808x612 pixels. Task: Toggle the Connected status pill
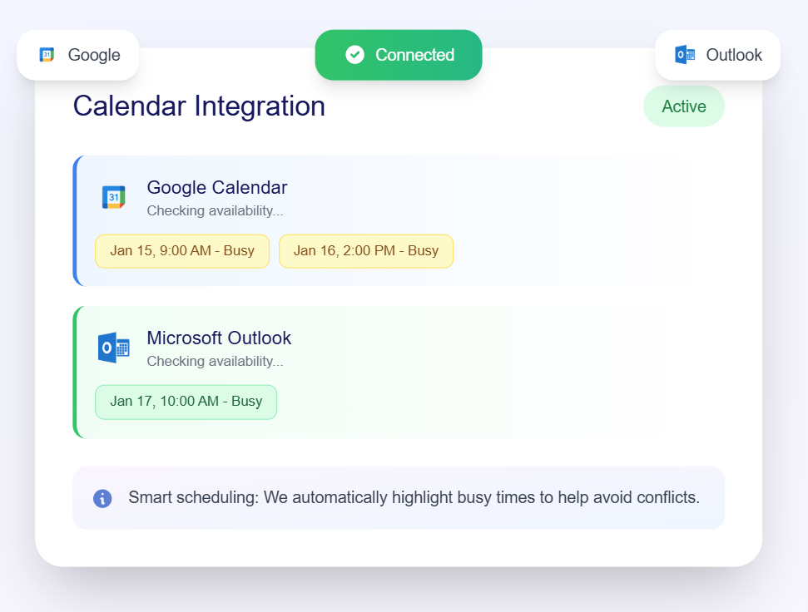(398, 55)
